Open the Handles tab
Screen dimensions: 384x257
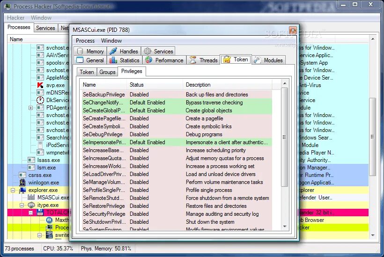124,51
